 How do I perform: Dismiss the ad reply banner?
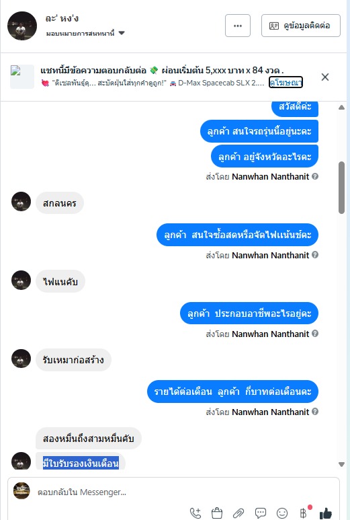pos(325,77)
